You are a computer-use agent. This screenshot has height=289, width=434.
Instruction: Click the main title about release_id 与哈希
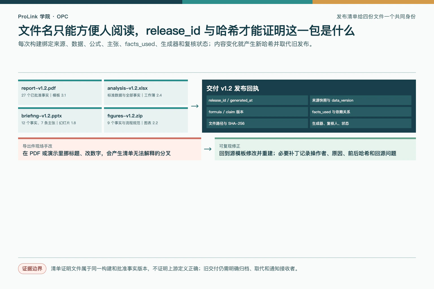tap(186, 30)
